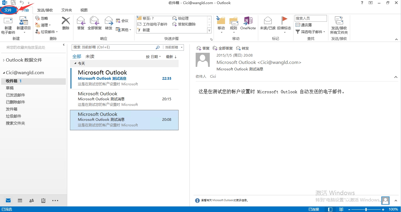Viewport: 401px width, 212px height.
Task: Open the message received at 22:35
Action: pyautogui.click(x=125, y=78)
